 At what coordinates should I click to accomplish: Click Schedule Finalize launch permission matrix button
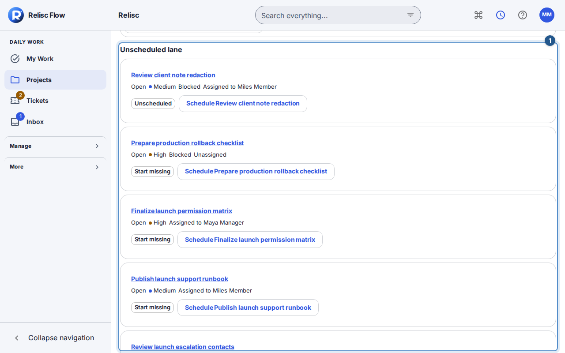(250, 240)
